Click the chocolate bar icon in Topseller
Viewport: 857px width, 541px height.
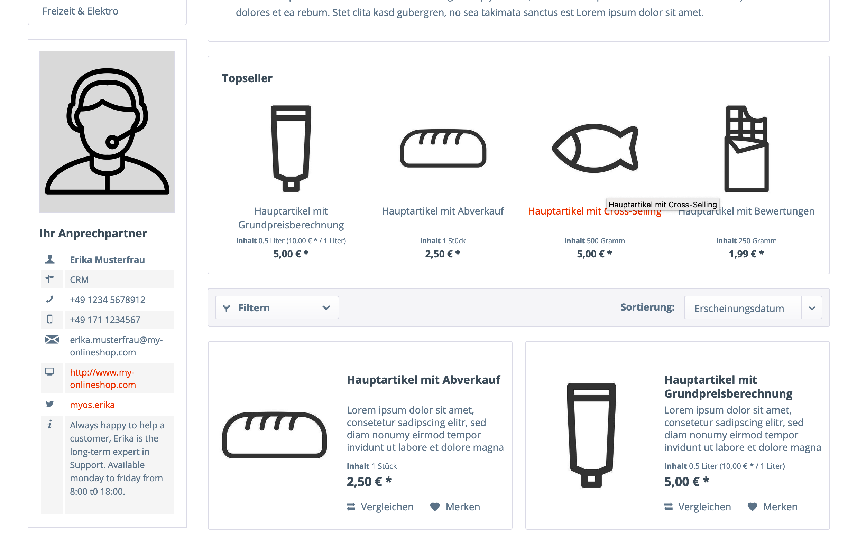pyautogui.click(x=746, y=149)
